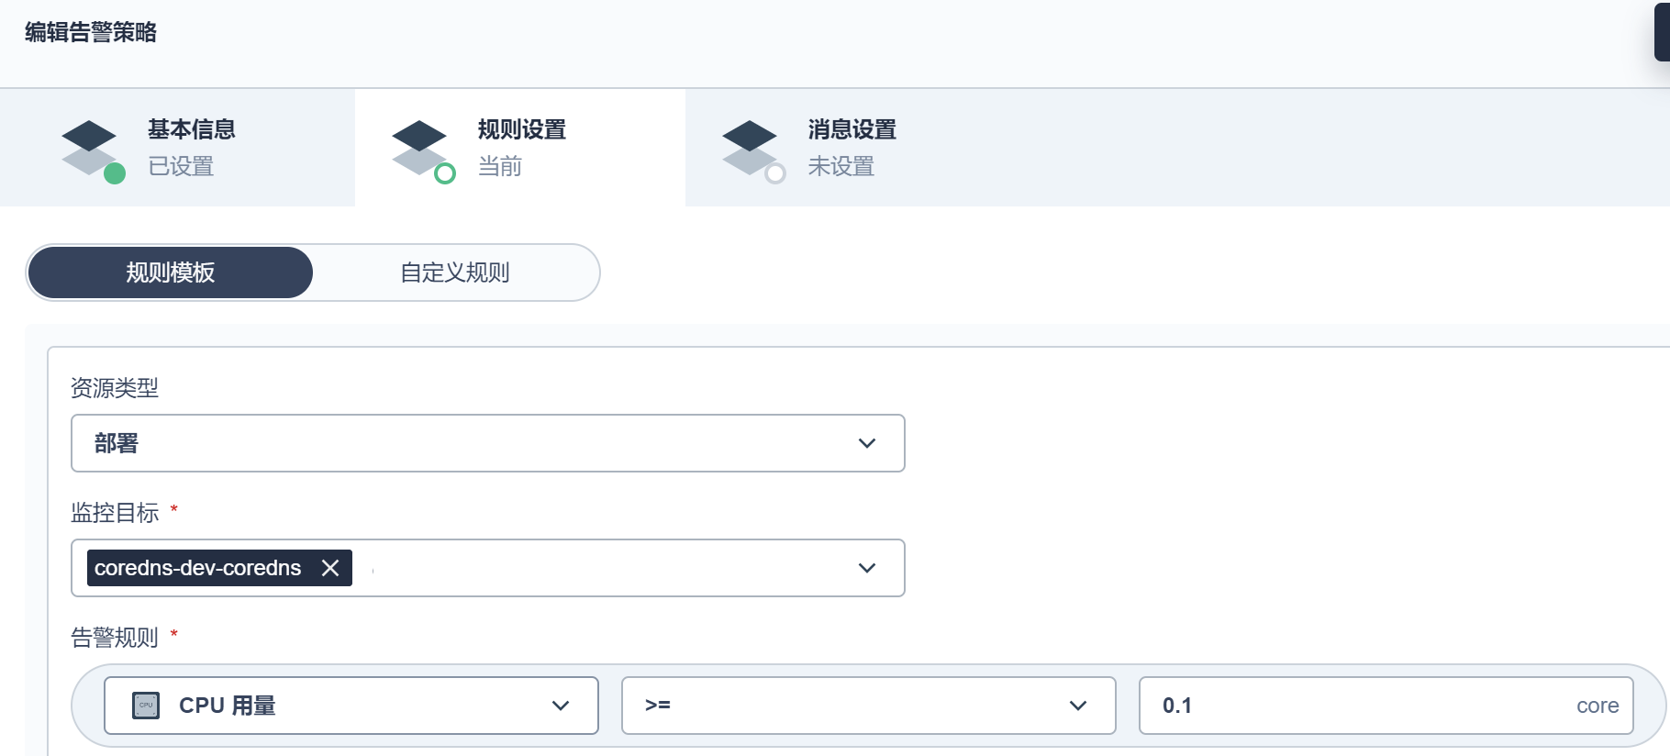Open the CPU 用量 metric dropdown
1670x756 pixels.
tap(351, 706)
